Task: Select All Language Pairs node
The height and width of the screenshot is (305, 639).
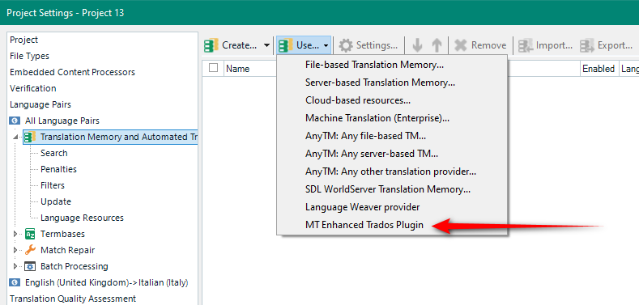Action: coord(62,121)
